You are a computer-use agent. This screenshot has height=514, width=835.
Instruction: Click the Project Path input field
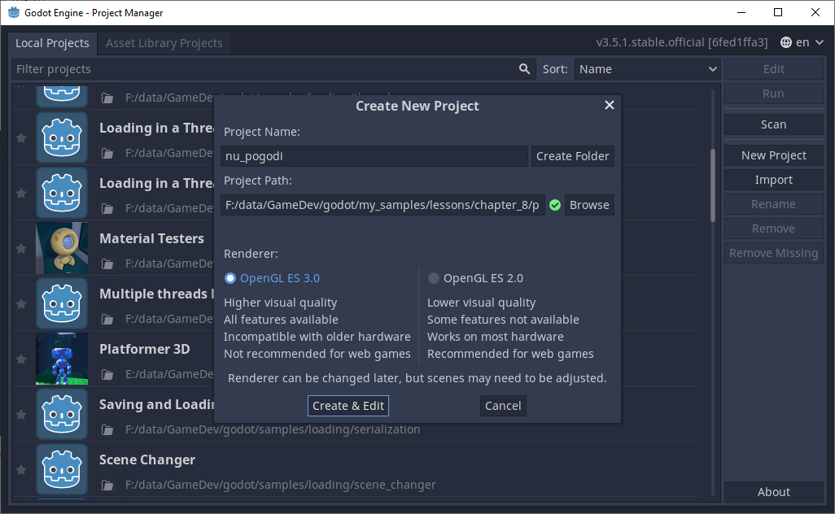(383, 206)
